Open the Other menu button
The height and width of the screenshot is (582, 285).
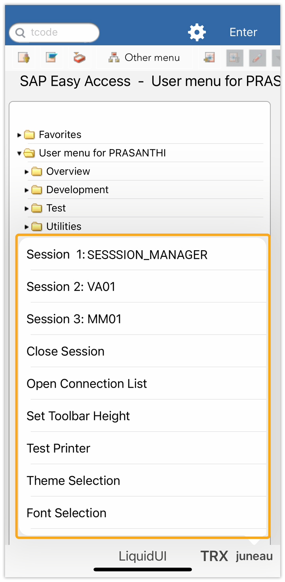[x=145, y=58]
